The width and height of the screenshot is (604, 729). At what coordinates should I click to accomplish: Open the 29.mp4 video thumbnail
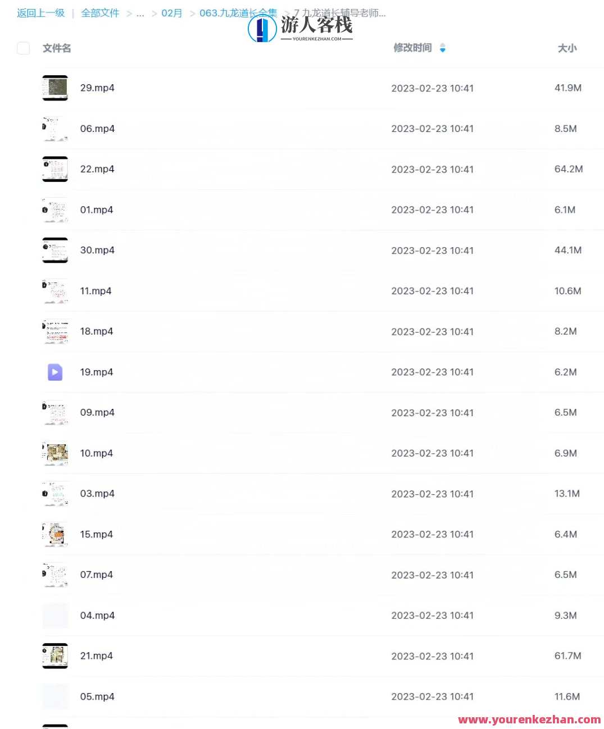[x=55, y=88]
